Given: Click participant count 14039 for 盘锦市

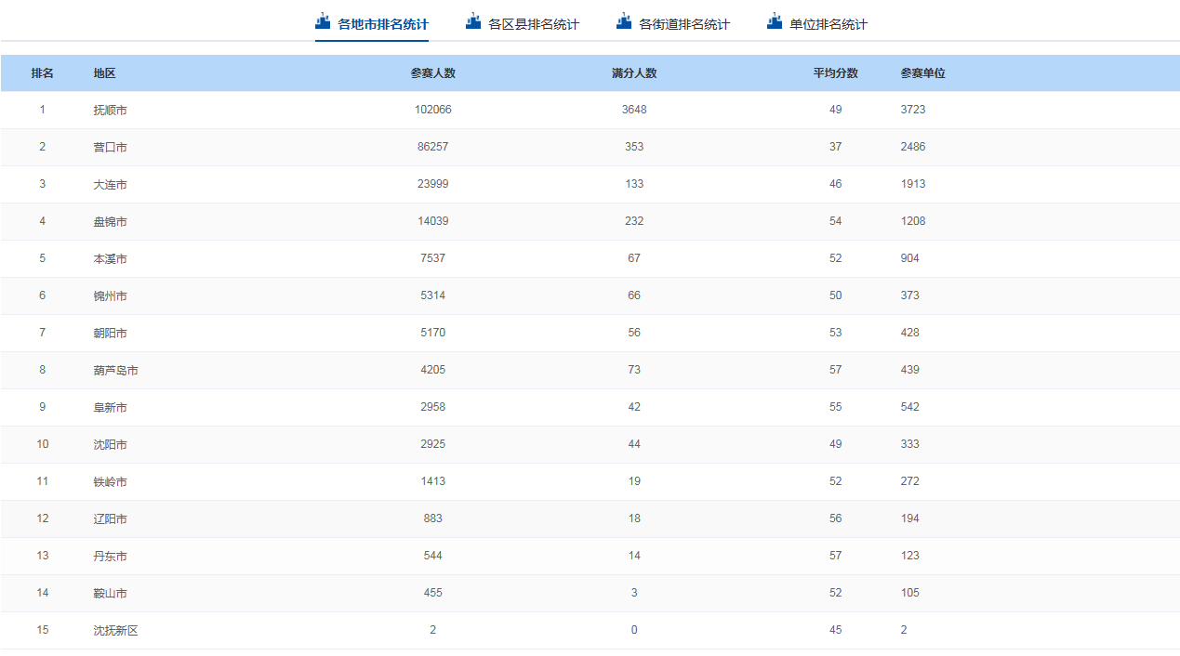Looking at the screenshot, I should point(433,221).
